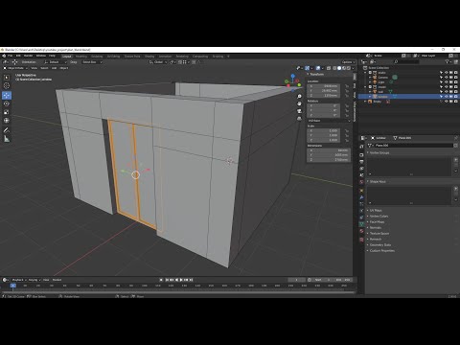Switch orthographic/perspective view grid icon

299,118
